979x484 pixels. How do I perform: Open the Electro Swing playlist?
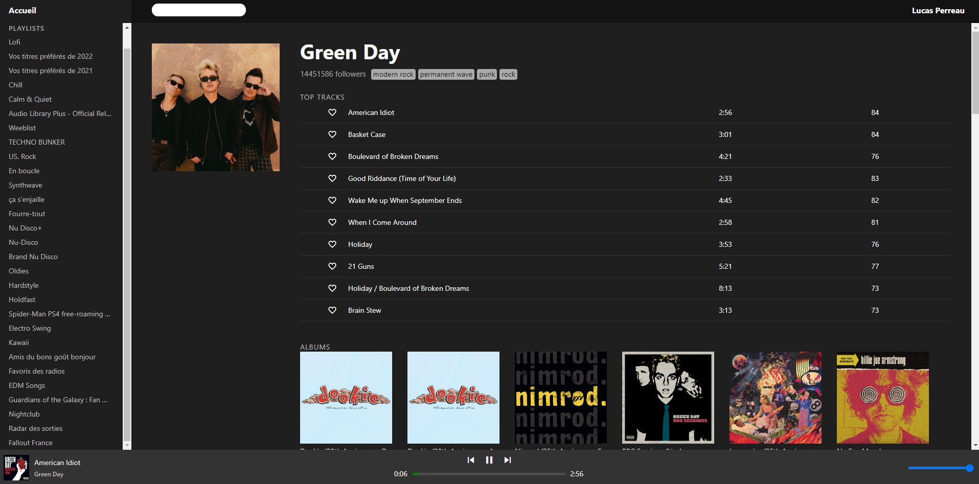[30, 328]
